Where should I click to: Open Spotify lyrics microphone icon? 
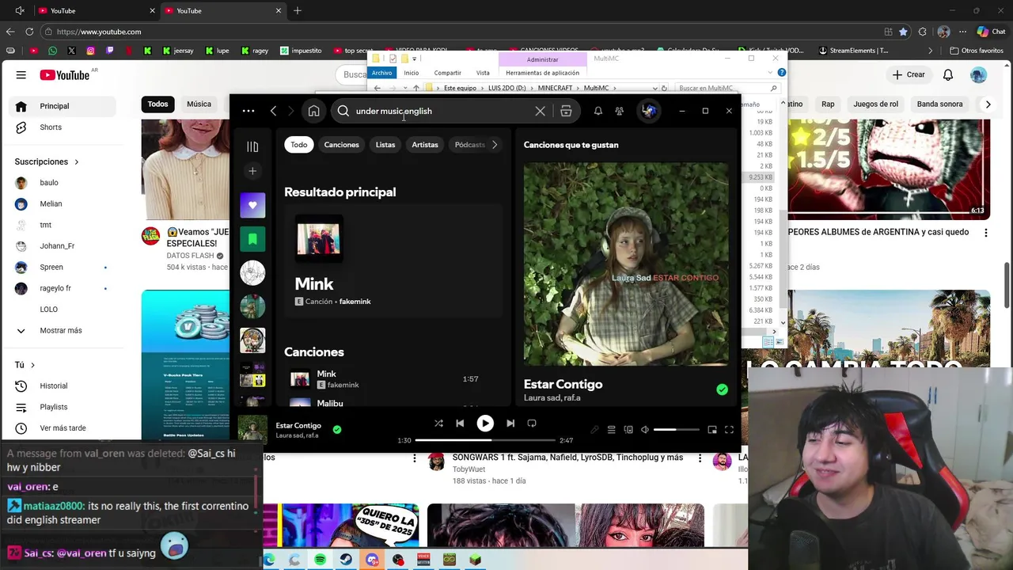[x=594, y=430]
